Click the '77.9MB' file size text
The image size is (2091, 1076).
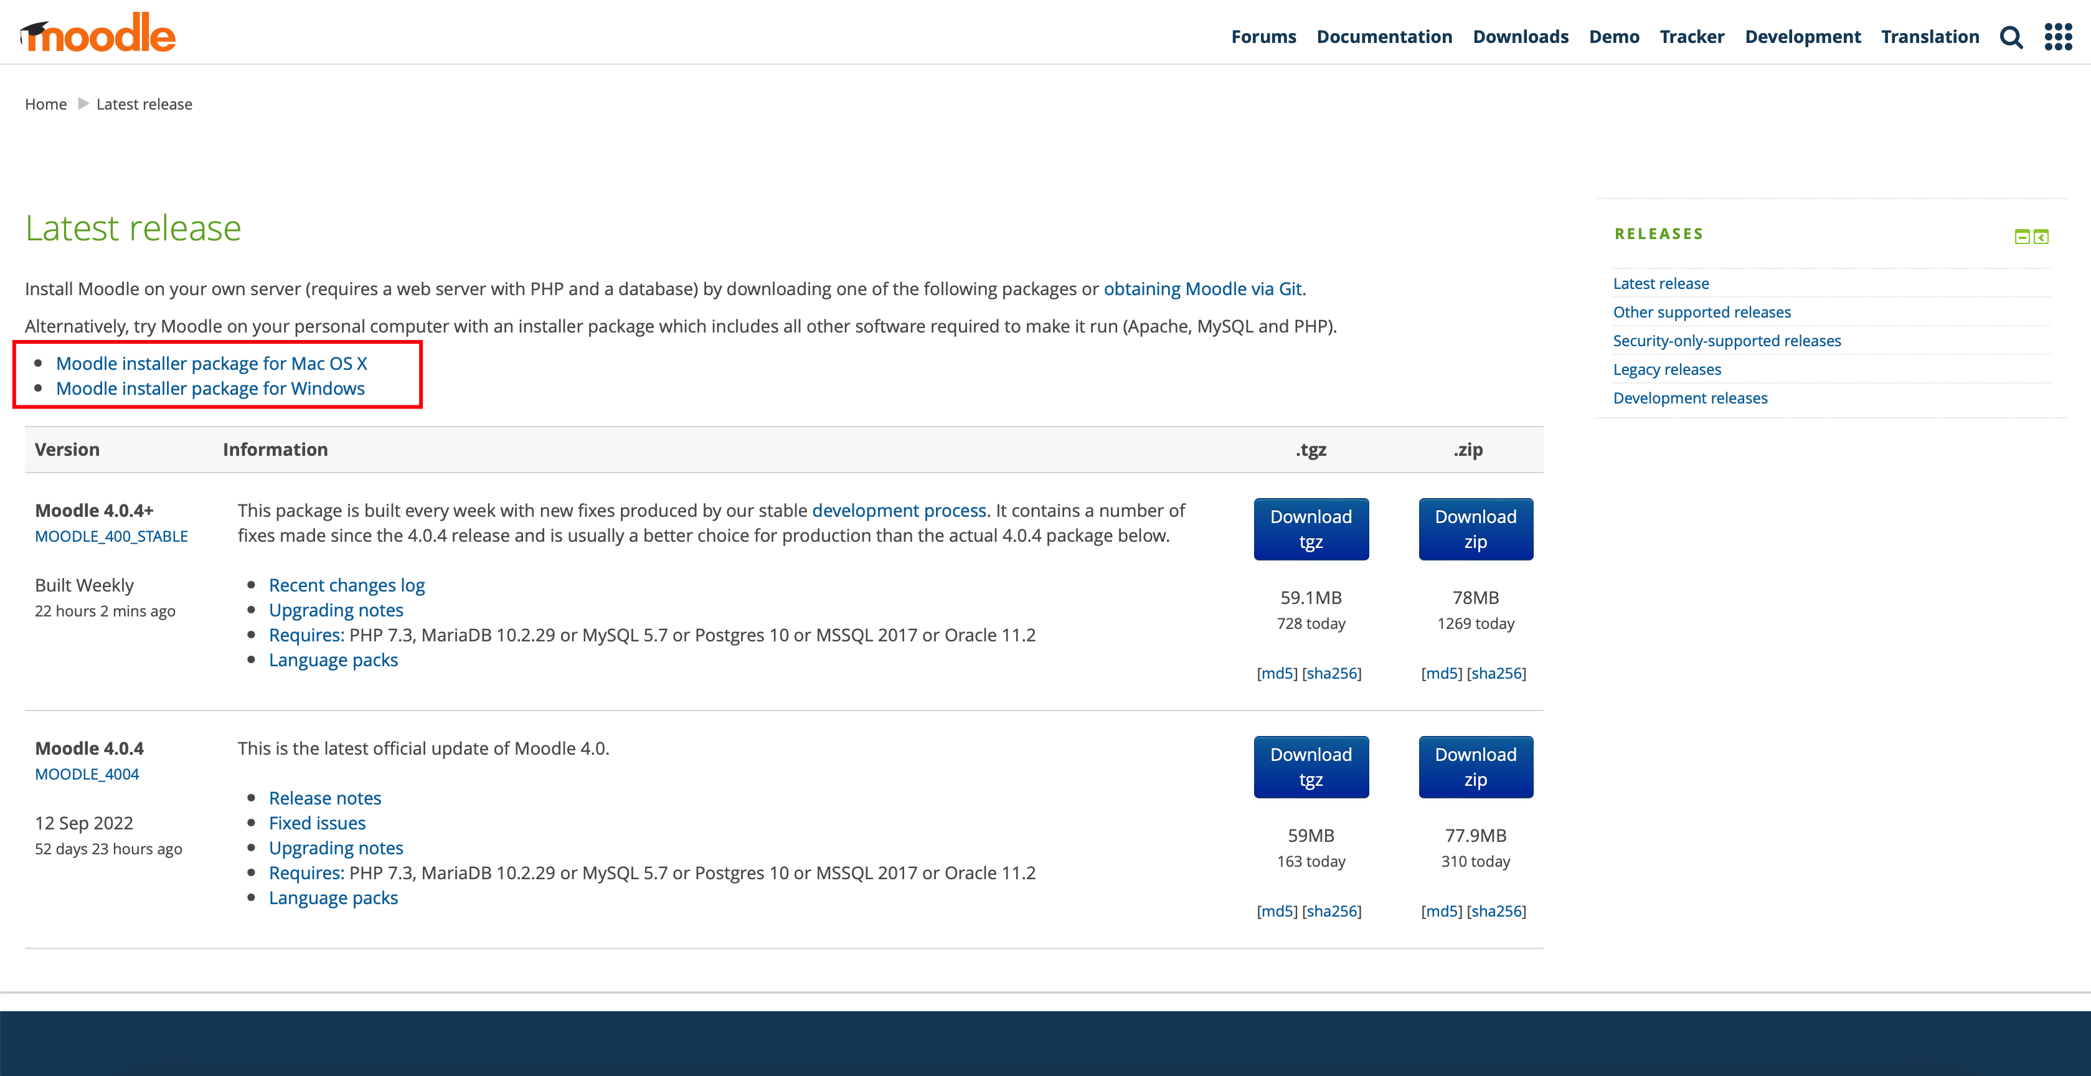(1475, 836)
